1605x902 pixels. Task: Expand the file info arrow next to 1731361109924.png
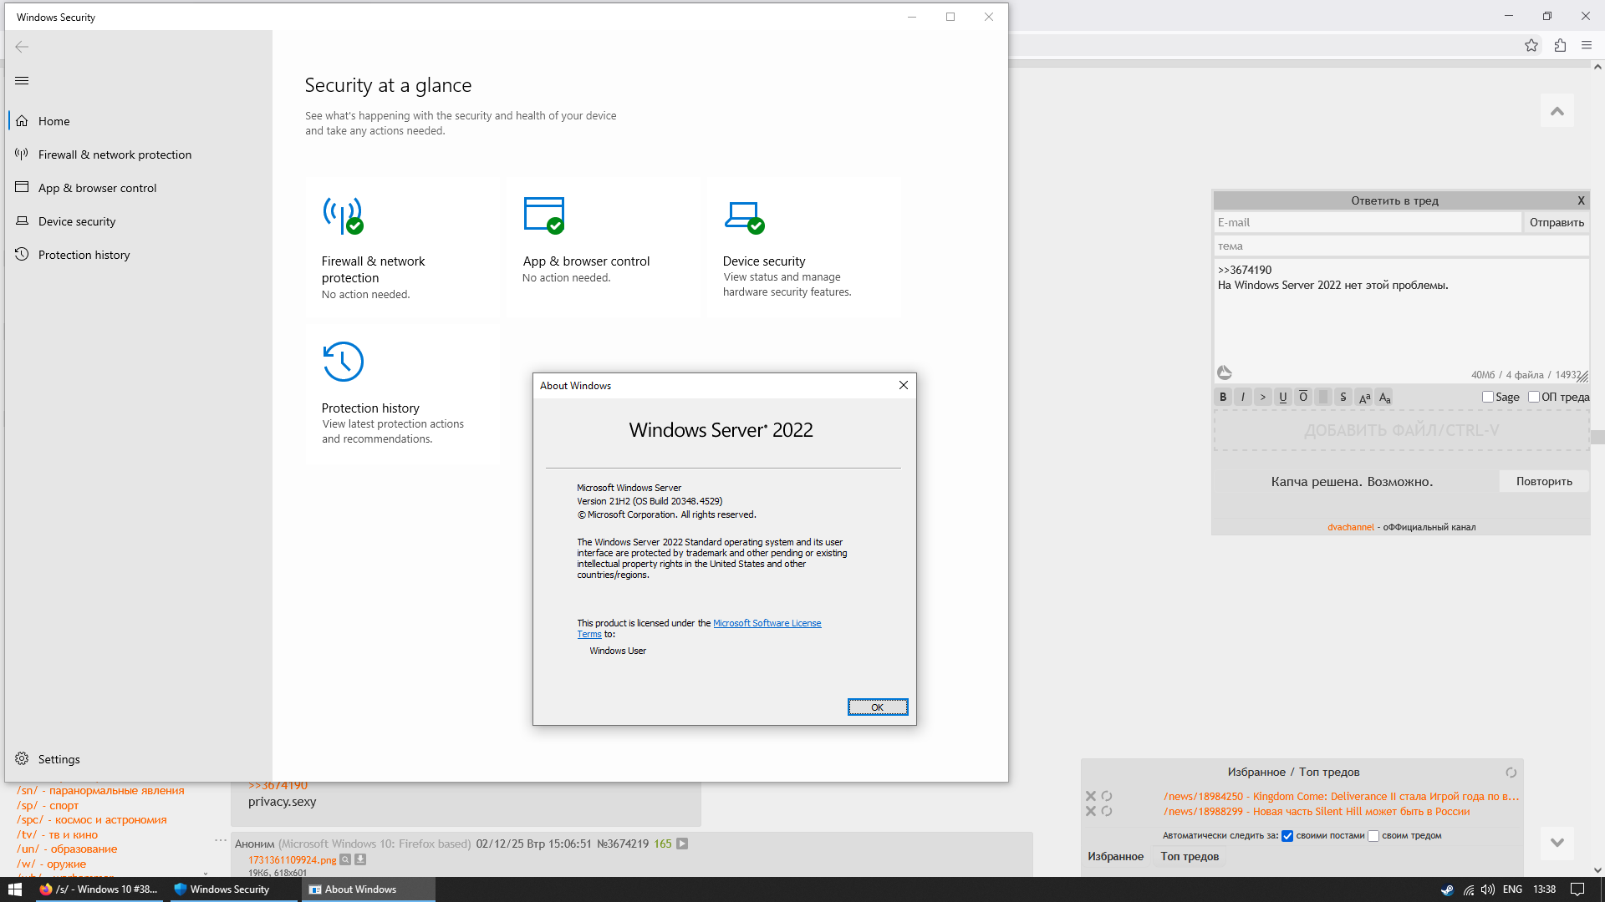point(360,859)
